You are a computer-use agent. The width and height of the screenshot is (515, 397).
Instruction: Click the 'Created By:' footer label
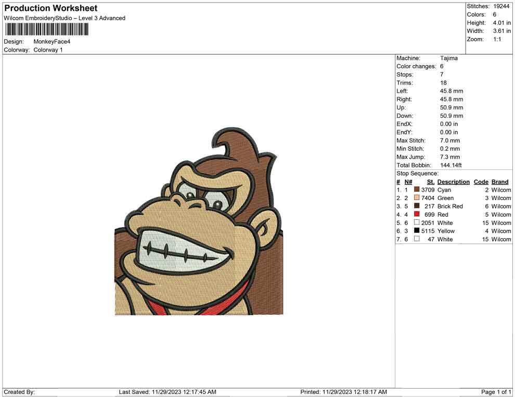pyautogui.click(x=19, y=392)
